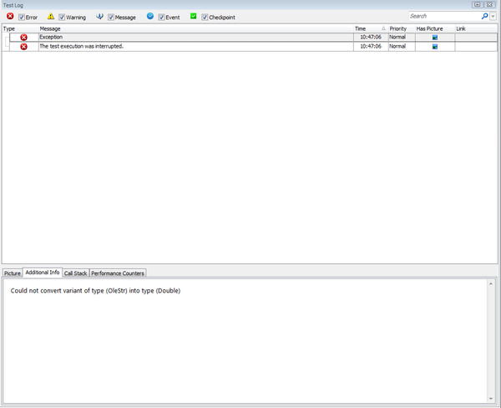The width and height of the screenshot is (501, 408).
Task: Uncheck the Error filter checkbox
Action: point(22,18)
